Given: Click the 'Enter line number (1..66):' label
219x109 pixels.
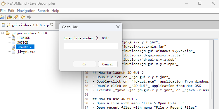Looking at the screenshot, I should pyautogui.click(x=86, y=38).
